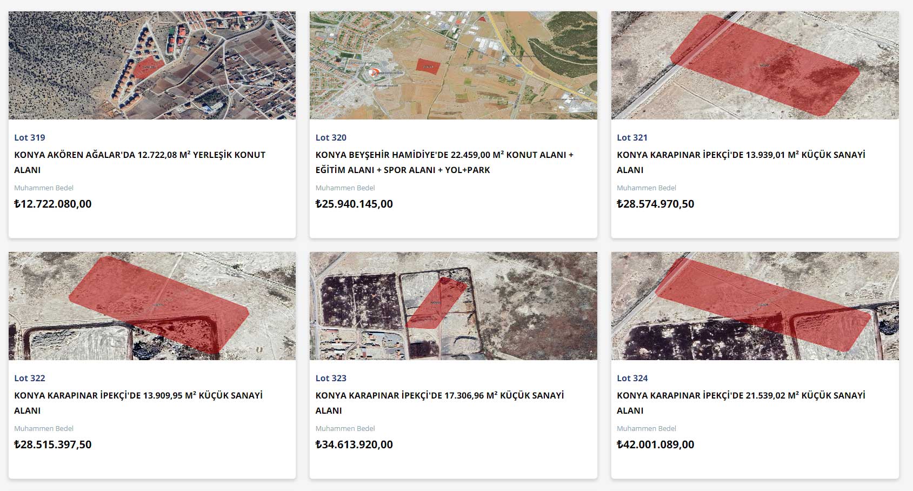Click the "Lot 319" number link
Image resolution: width=913 pixels, height=491 pixels.
(30, 137)
